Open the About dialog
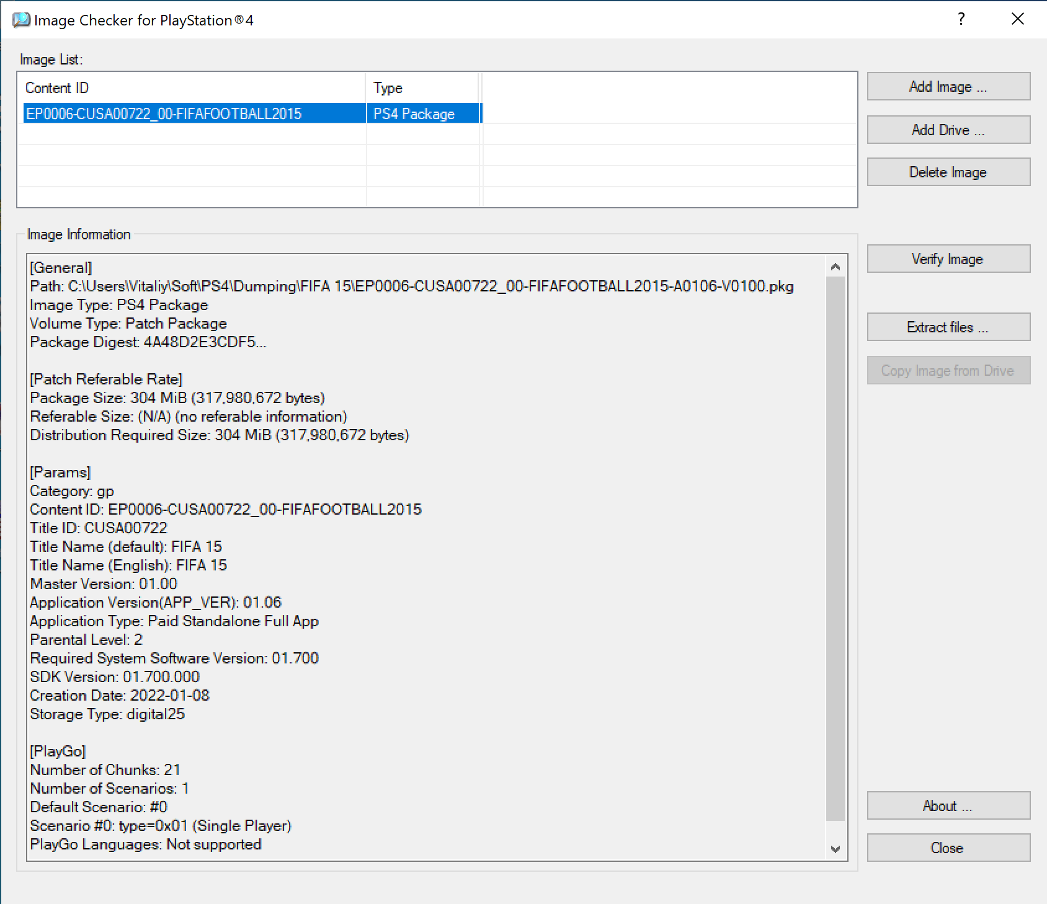 [x=948, y=806]
